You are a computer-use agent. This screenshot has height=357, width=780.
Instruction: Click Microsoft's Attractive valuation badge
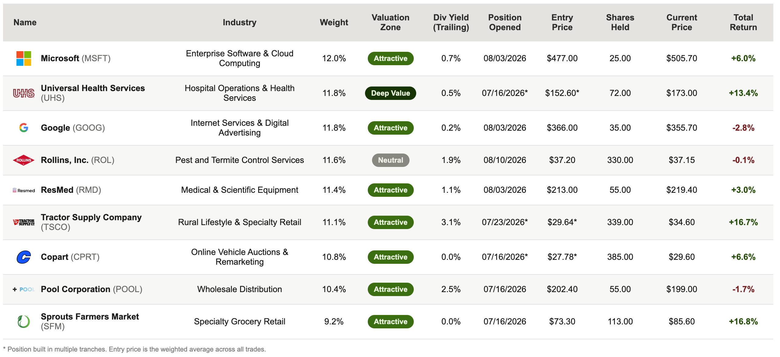[391, 58]
